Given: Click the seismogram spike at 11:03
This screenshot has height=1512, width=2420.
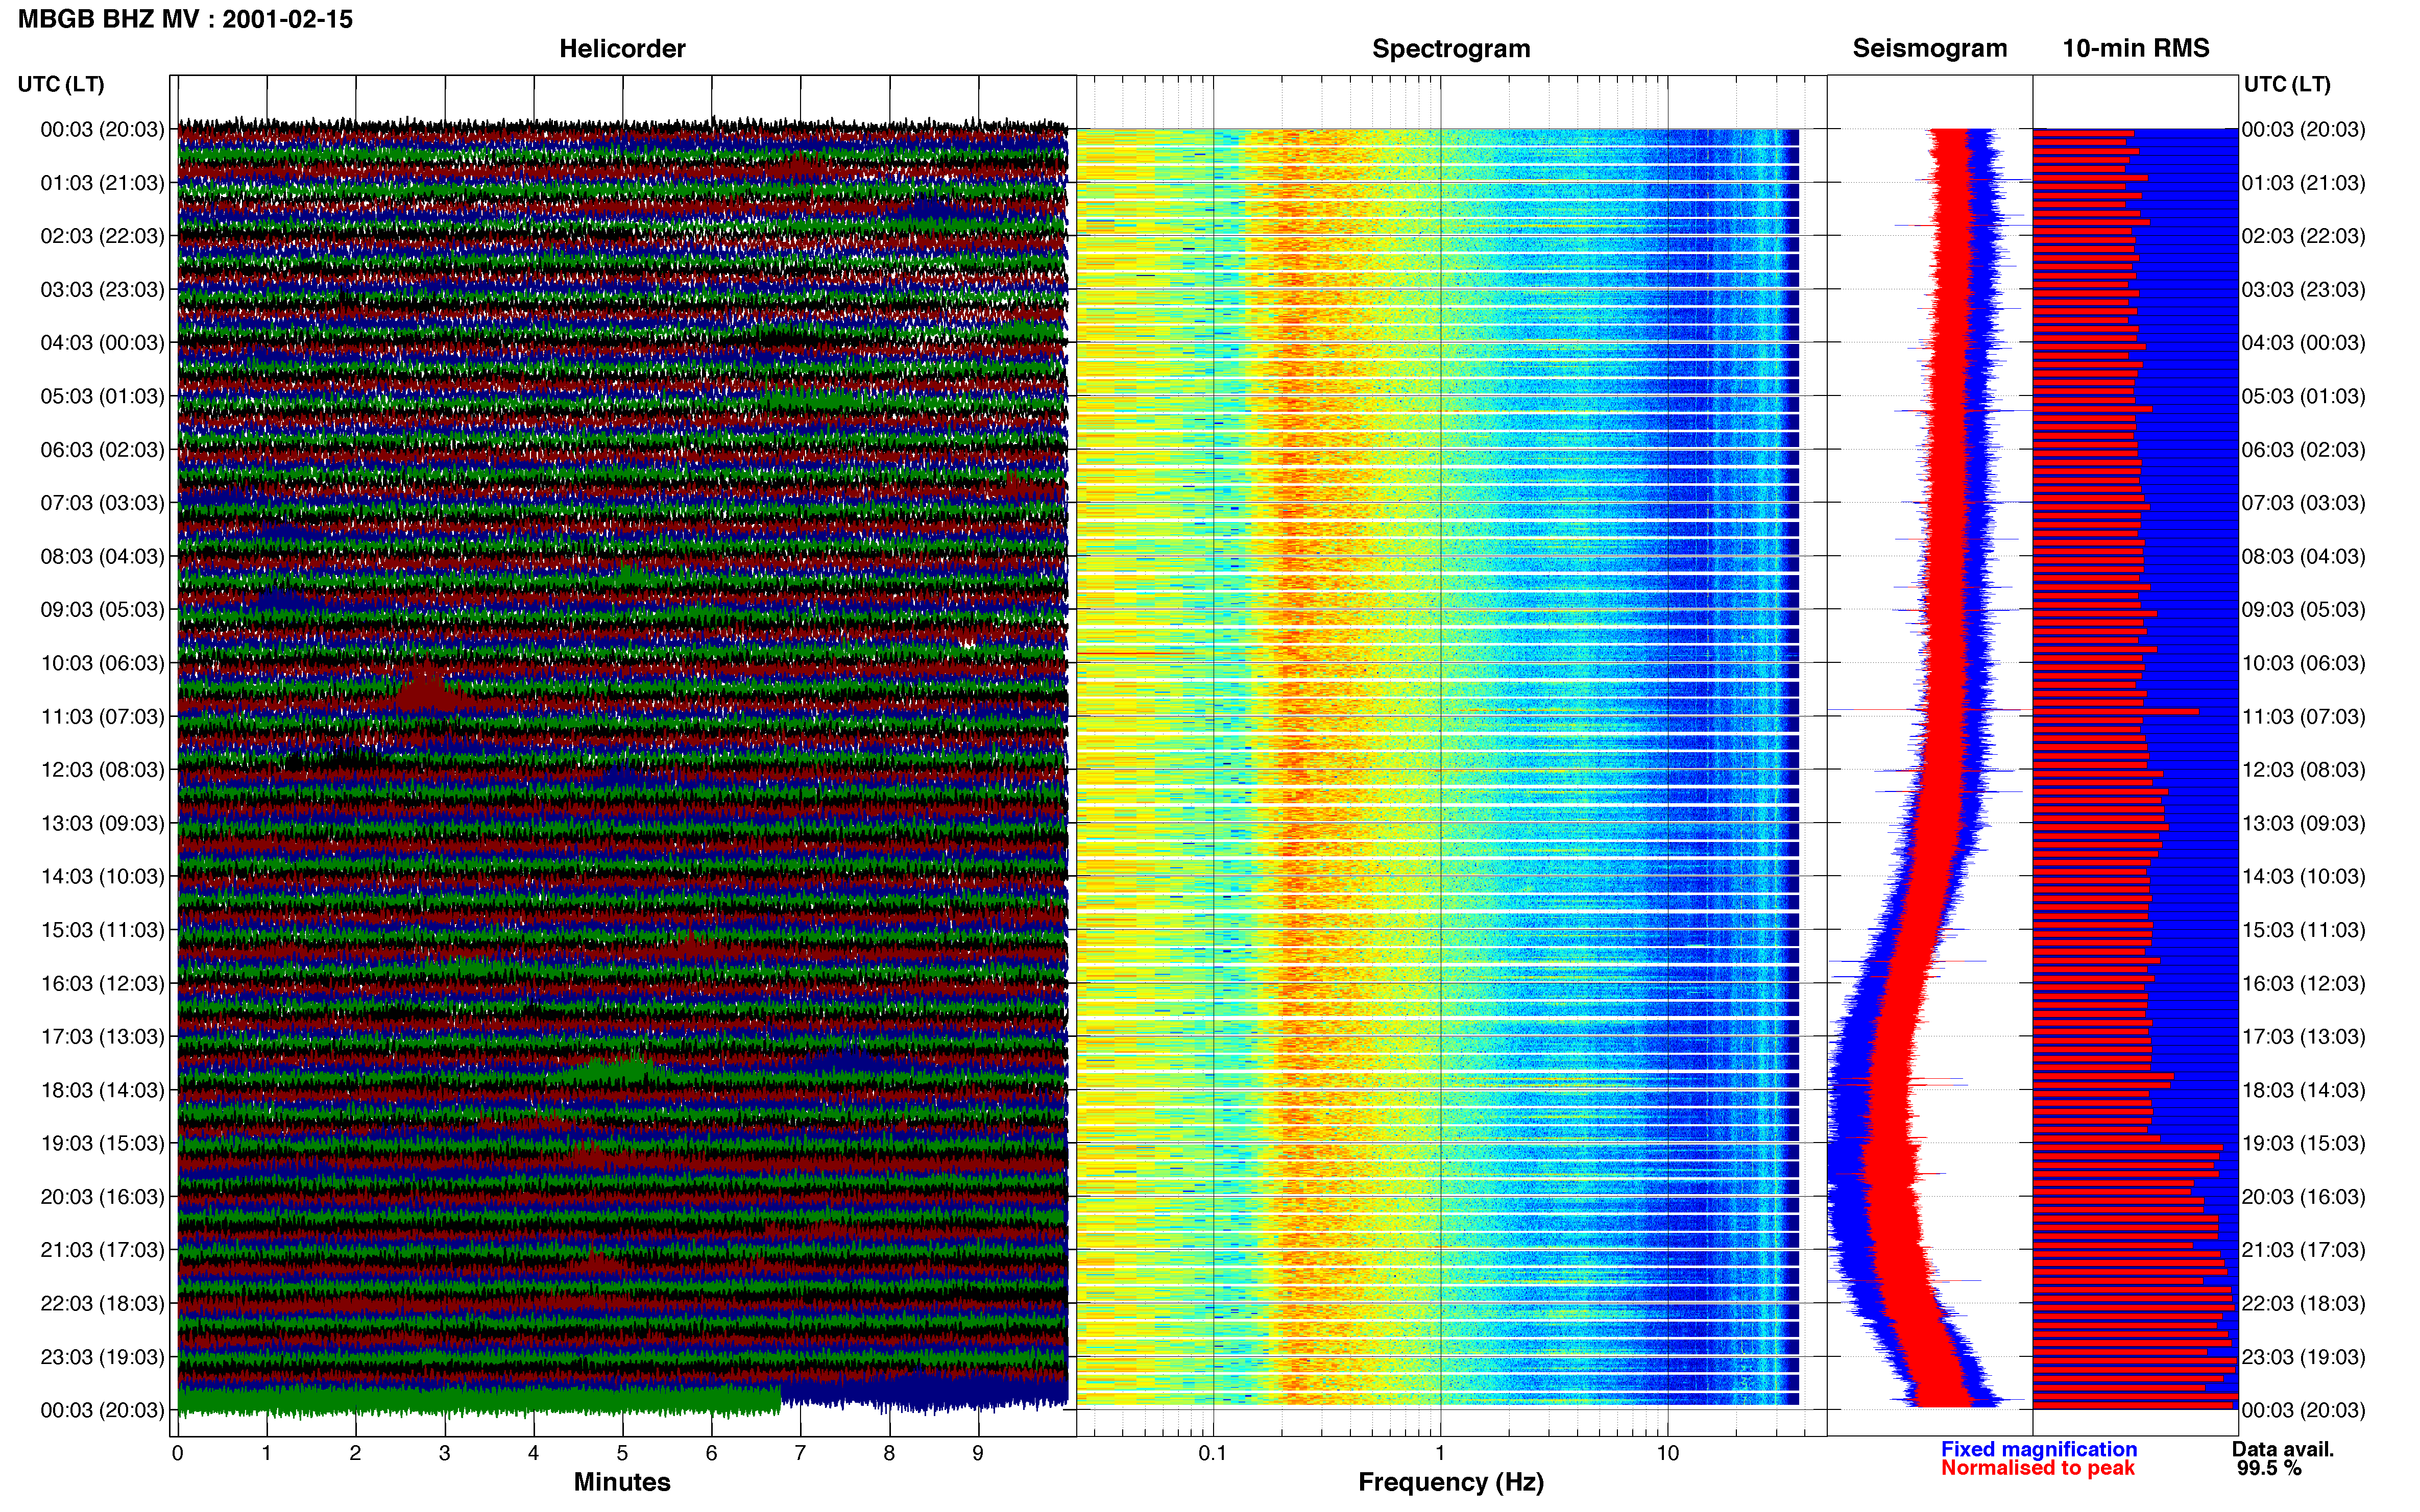Looking at the screenshot, I should [x=1929, y=710].
